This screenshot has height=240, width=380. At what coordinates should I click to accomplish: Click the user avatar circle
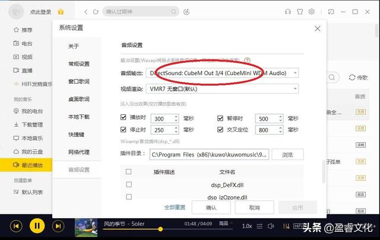16,12
